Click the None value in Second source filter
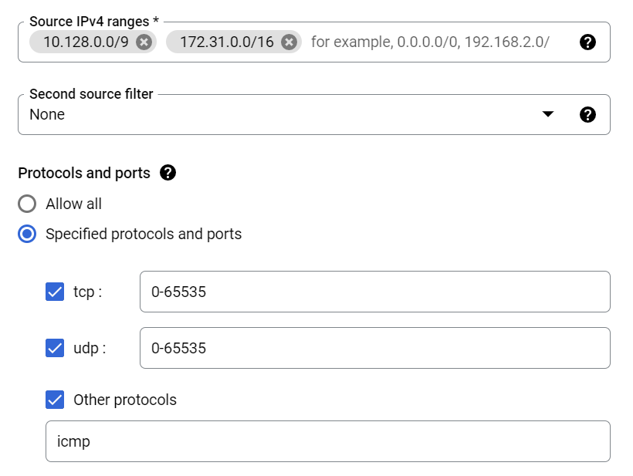Image resolution: width=633 pixels, height=476 pixels. [x=47, y=114]
